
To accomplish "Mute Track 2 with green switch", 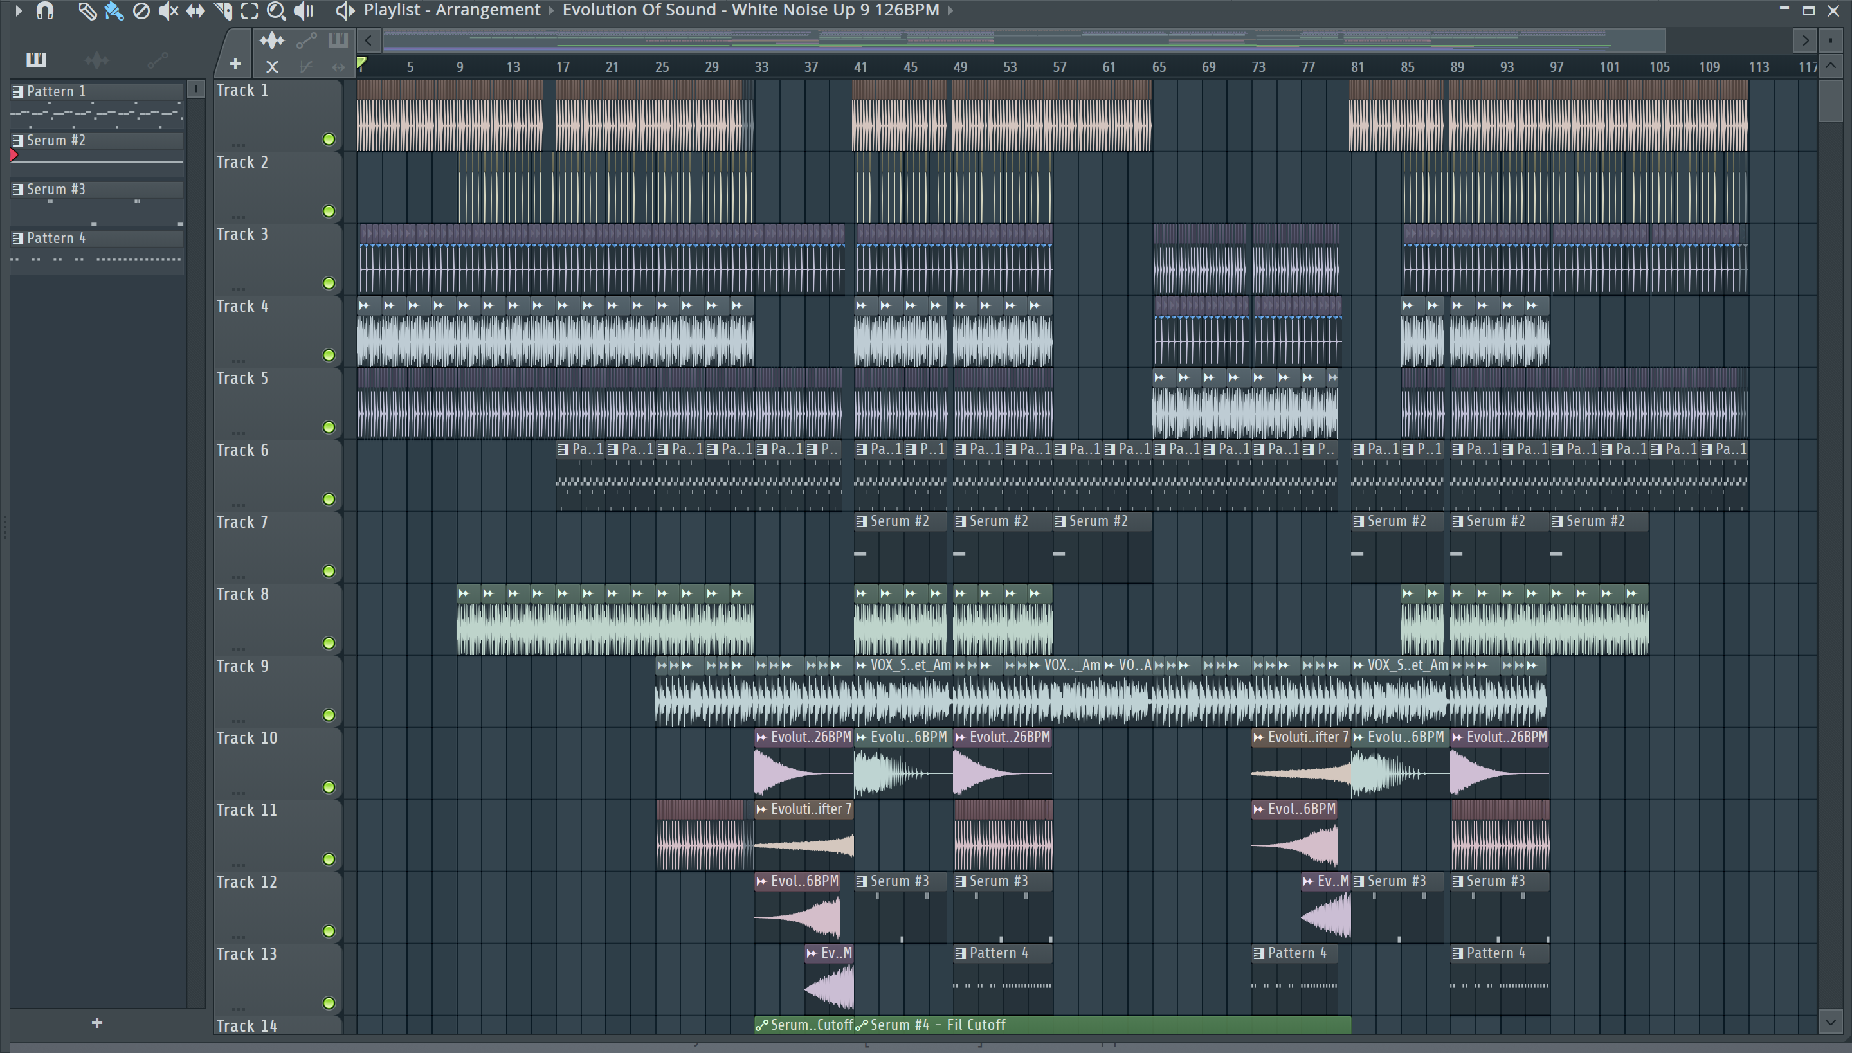I will (x=329, y=211).
